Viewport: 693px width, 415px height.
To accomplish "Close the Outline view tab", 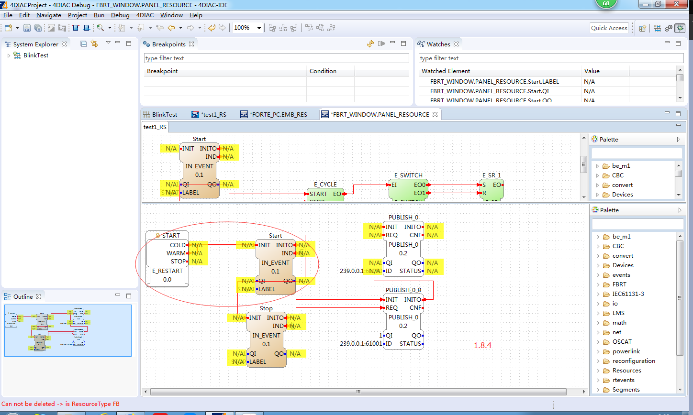I will (x=39, y=296).
